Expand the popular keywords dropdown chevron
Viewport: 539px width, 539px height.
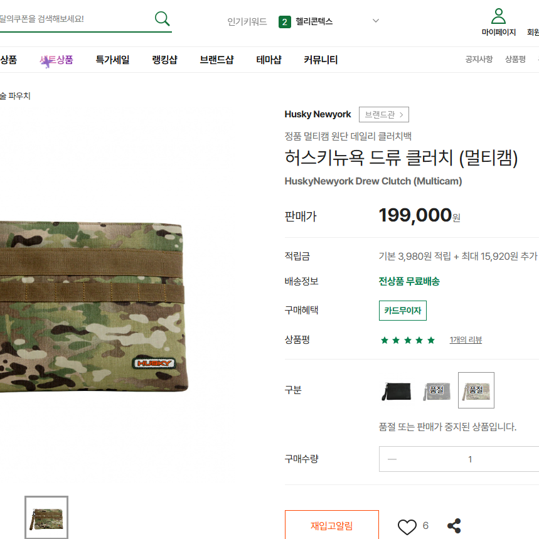point(376,21)
